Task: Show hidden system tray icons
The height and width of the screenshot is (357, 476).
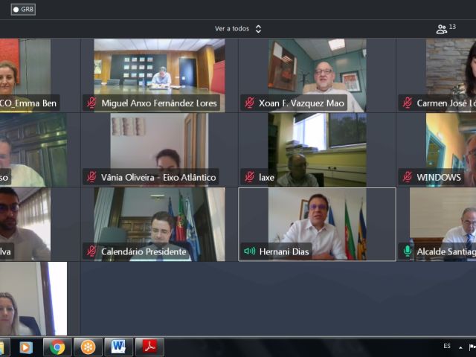Action: 461,347
